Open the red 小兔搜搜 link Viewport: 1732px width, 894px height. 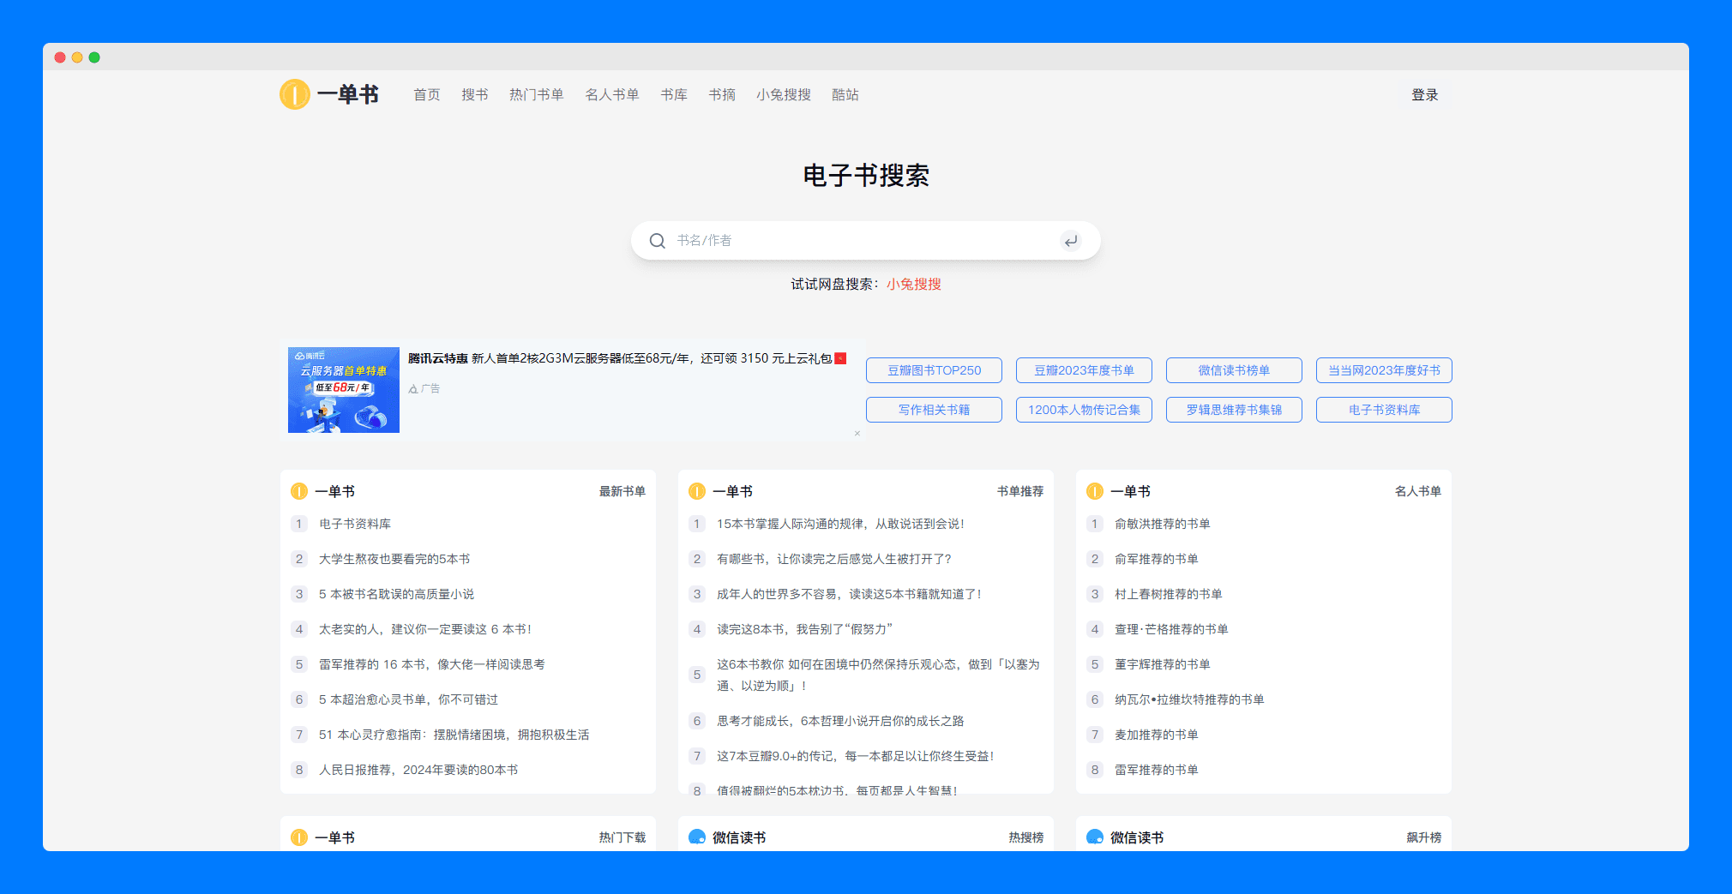click(912, 284)
